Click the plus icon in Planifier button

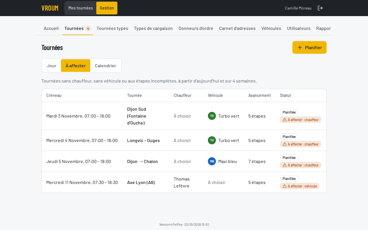[x=300, y=47]
